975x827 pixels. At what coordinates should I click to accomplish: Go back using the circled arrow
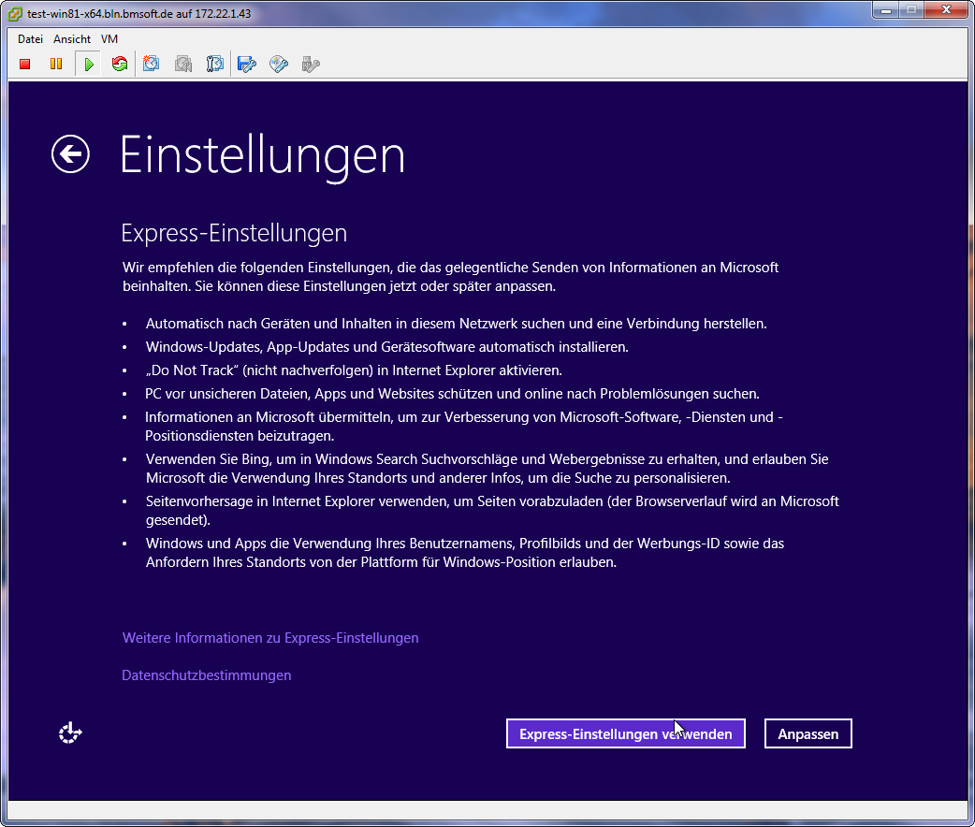pos(70,153)
